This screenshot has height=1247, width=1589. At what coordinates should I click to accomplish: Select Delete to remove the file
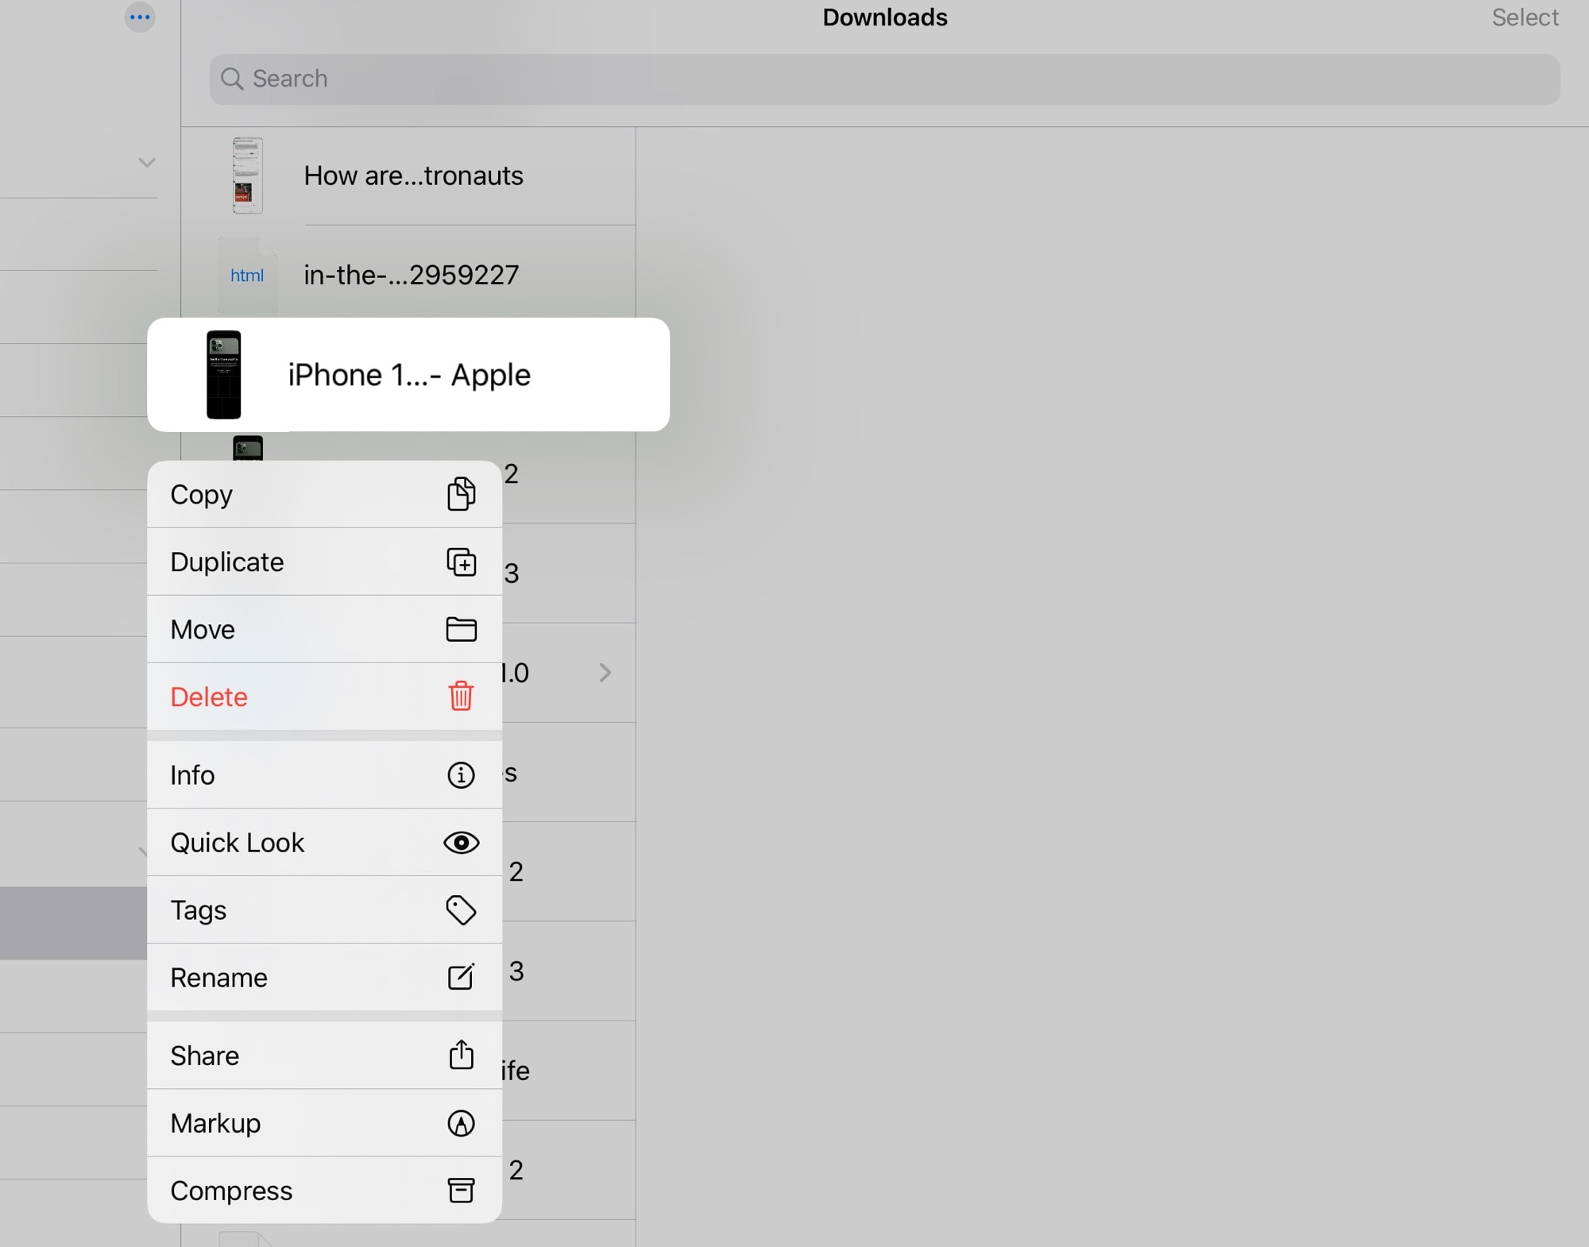tap(323, 697)
